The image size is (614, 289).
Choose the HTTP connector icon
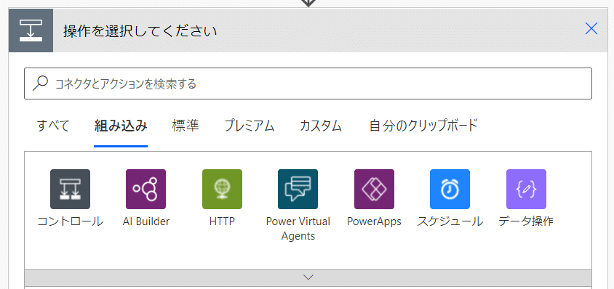(x=222, y=190)
